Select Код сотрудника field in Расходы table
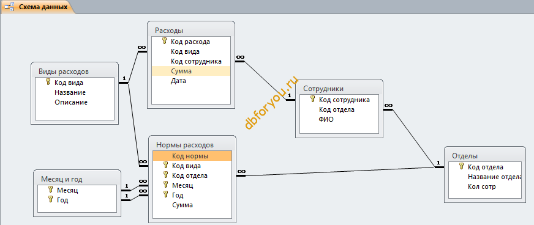534x225 pixels. pos(190,62)
